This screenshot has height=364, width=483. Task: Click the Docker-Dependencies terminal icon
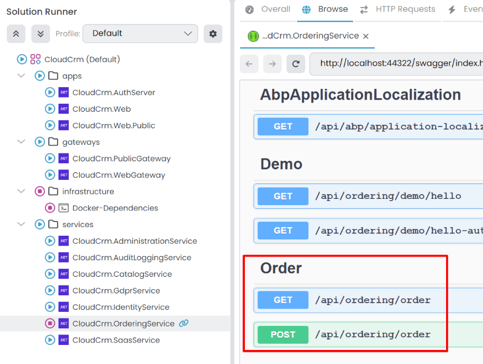pos(63,208)
